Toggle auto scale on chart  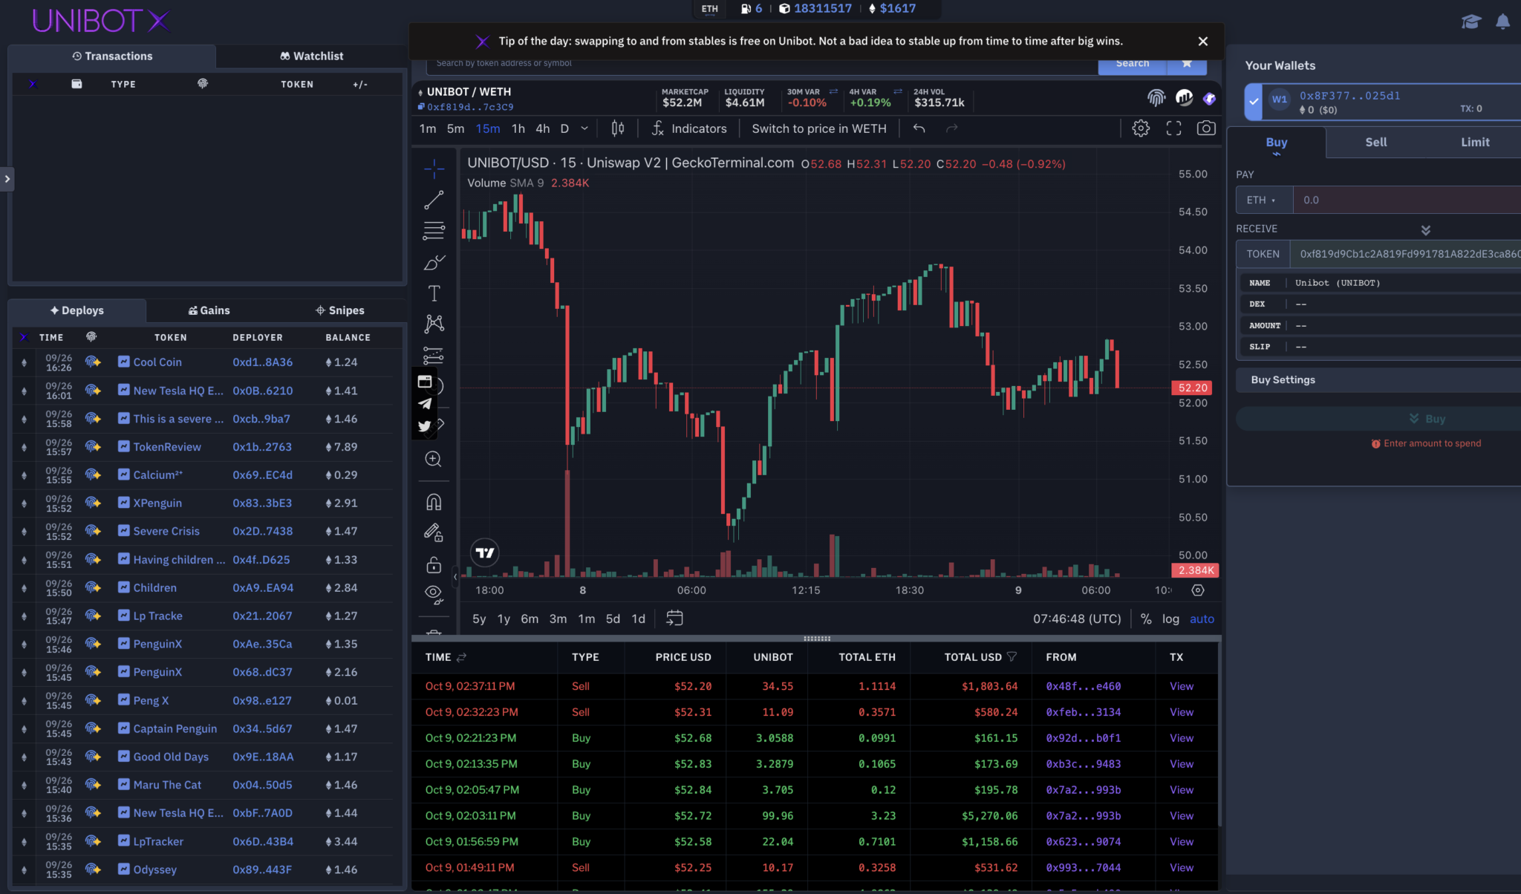click(x=1202, y=619)
